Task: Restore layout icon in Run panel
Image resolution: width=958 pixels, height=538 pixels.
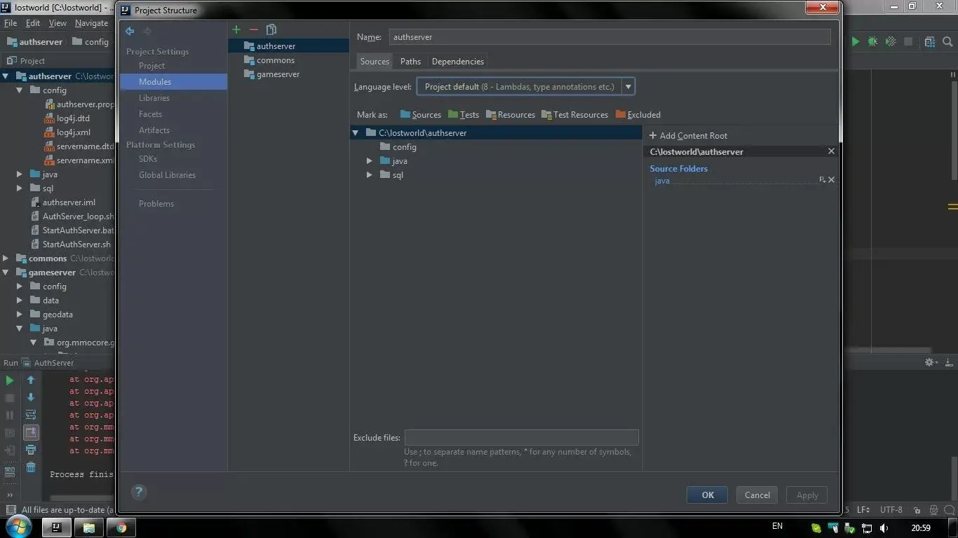Action: click(x=10, y=472)
